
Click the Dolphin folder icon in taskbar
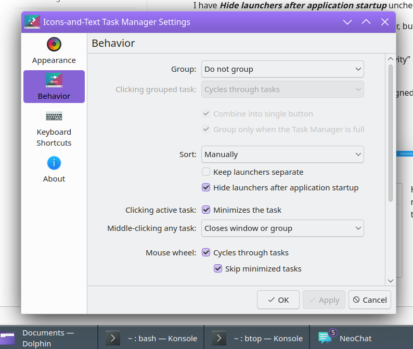pos(8,338)
